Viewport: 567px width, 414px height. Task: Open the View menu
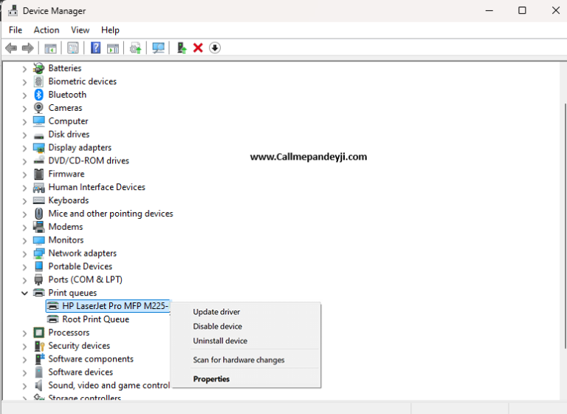coord(80,30)
